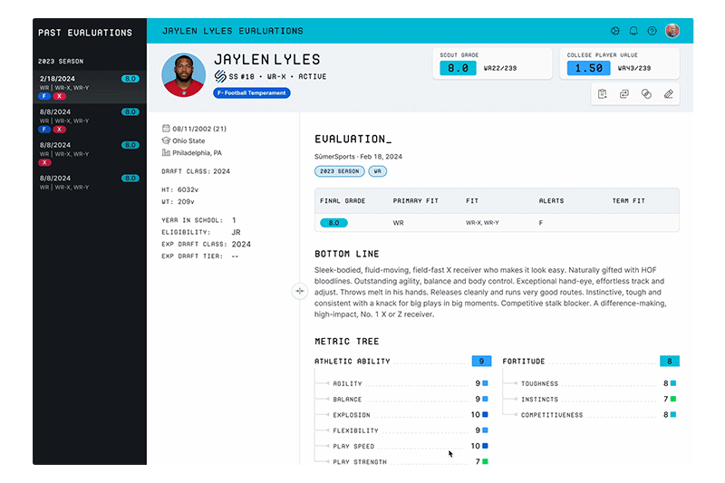Click the 2023 Season tag

tap(339, 170)
